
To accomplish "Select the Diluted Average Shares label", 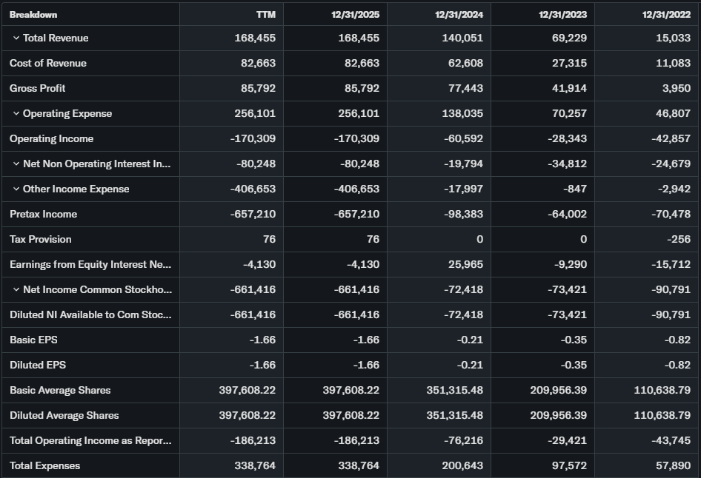I will click(64, 416).
